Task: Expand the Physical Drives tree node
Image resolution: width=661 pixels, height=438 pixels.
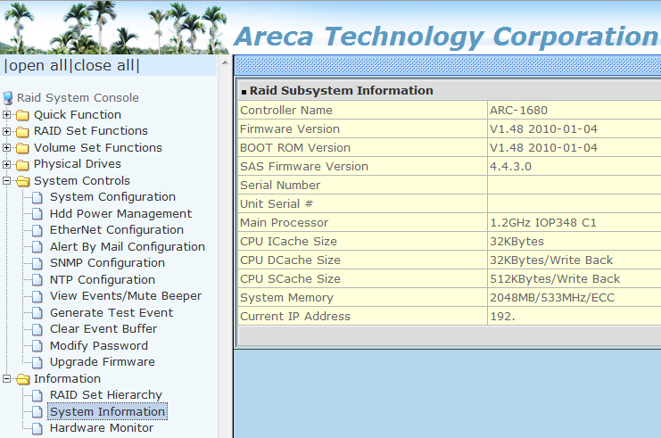Action: (x=7, y=164)
